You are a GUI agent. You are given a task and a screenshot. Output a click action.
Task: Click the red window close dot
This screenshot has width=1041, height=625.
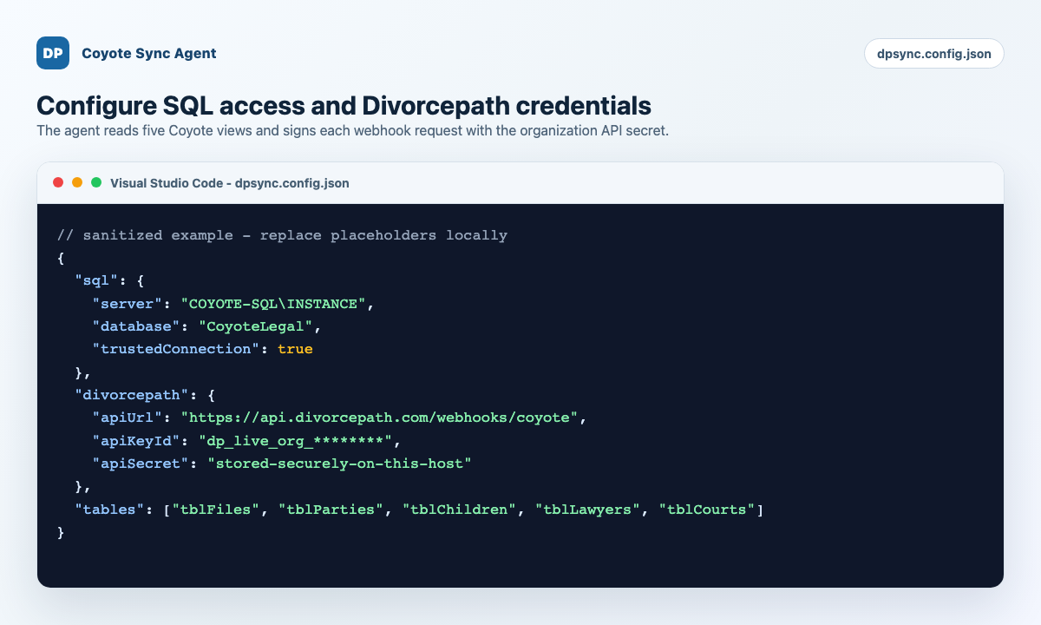click(58, 182)
